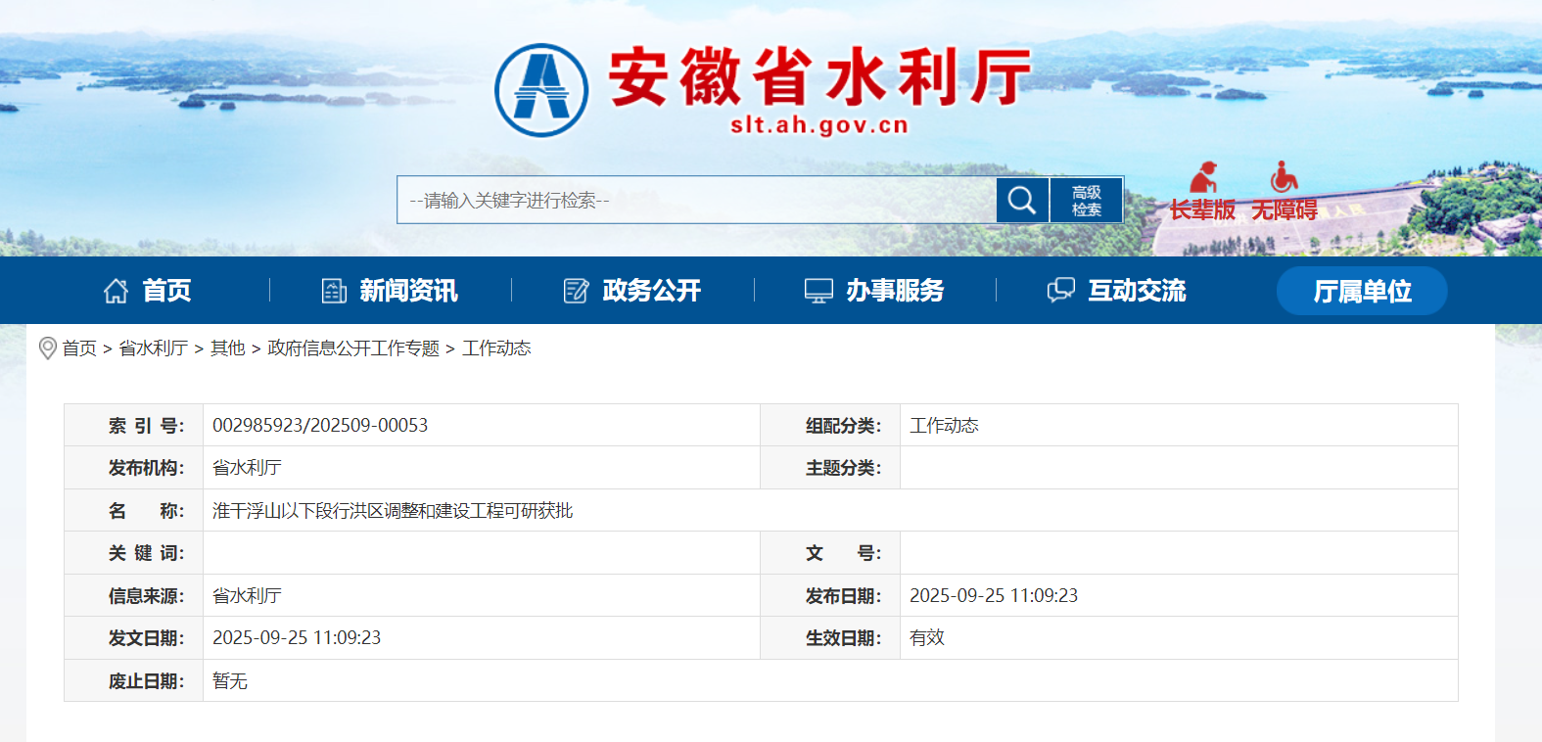Open the 首页 navigation menu item
This screenshot has height=742, width=1542.
pos(166,291)
